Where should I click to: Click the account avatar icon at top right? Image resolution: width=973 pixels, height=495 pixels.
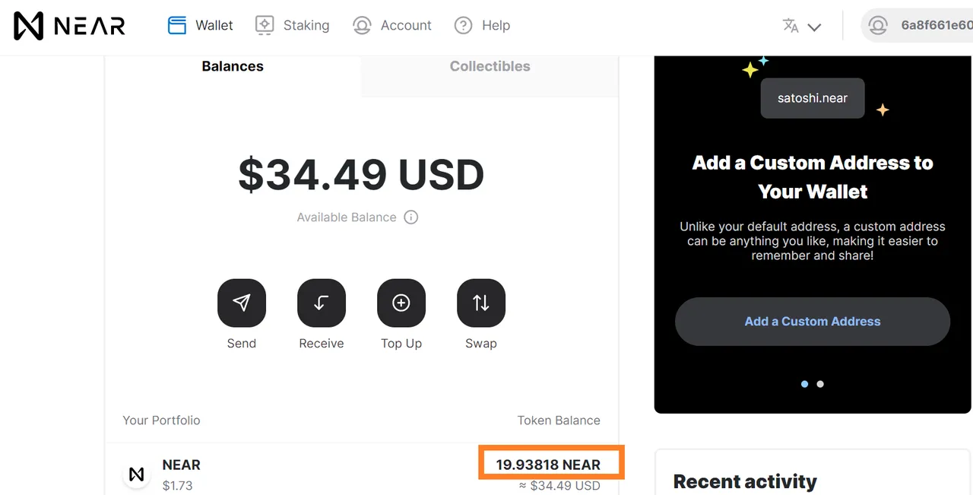878,25
